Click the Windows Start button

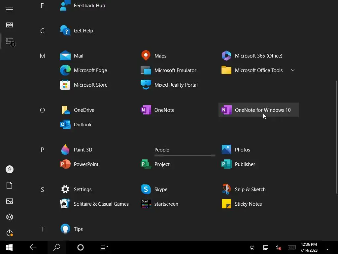click(9, 247)
